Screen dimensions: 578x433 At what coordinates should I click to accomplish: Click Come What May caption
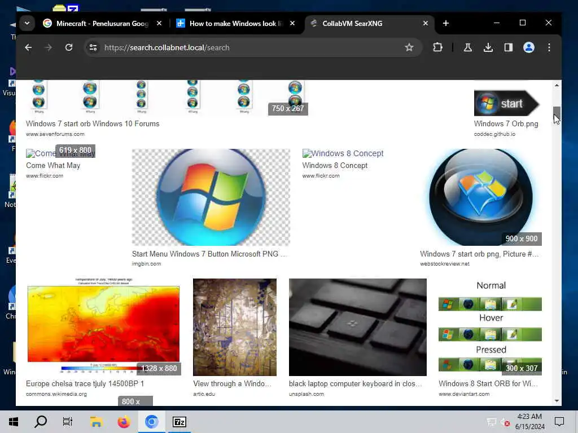pyautogui.click(x=53, y=165)
